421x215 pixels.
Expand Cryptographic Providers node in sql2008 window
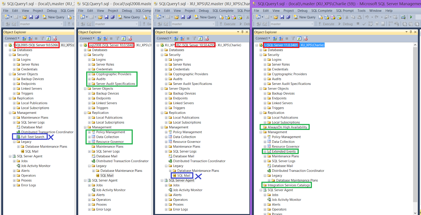[x=89, y=74]
